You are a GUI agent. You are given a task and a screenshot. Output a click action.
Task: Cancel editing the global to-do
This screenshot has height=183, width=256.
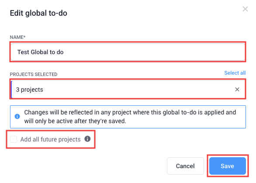[x=185, y=166]
